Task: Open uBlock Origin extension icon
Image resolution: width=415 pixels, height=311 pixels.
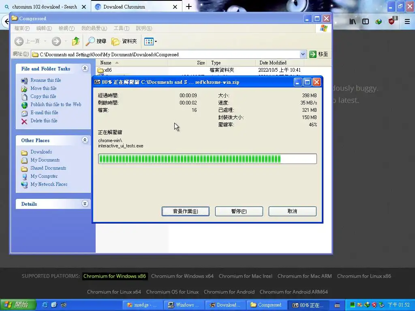Action: click(392, 21)
